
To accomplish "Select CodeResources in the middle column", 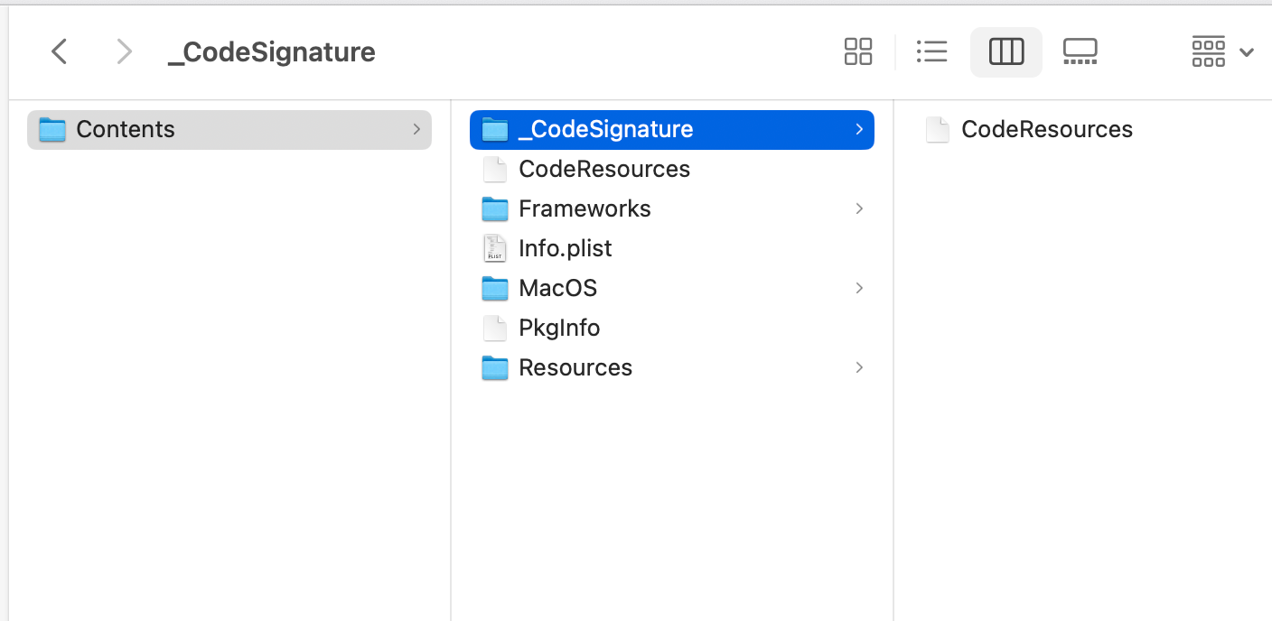I will (603, 169).
